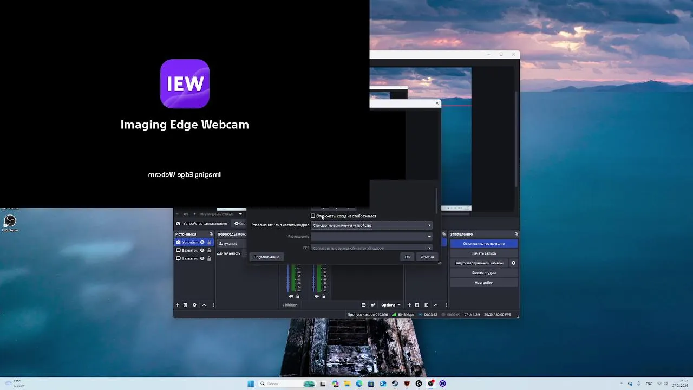Viewport: 693px width, 390px height.
Task: Open the FPS dropdown
Action: [371, 248]
